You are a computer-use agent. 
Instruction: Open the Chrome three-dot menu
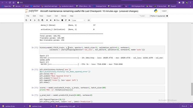pos(190,3)
